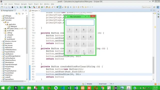
Task: Collapse the application package node
Action: coord(6,24)
